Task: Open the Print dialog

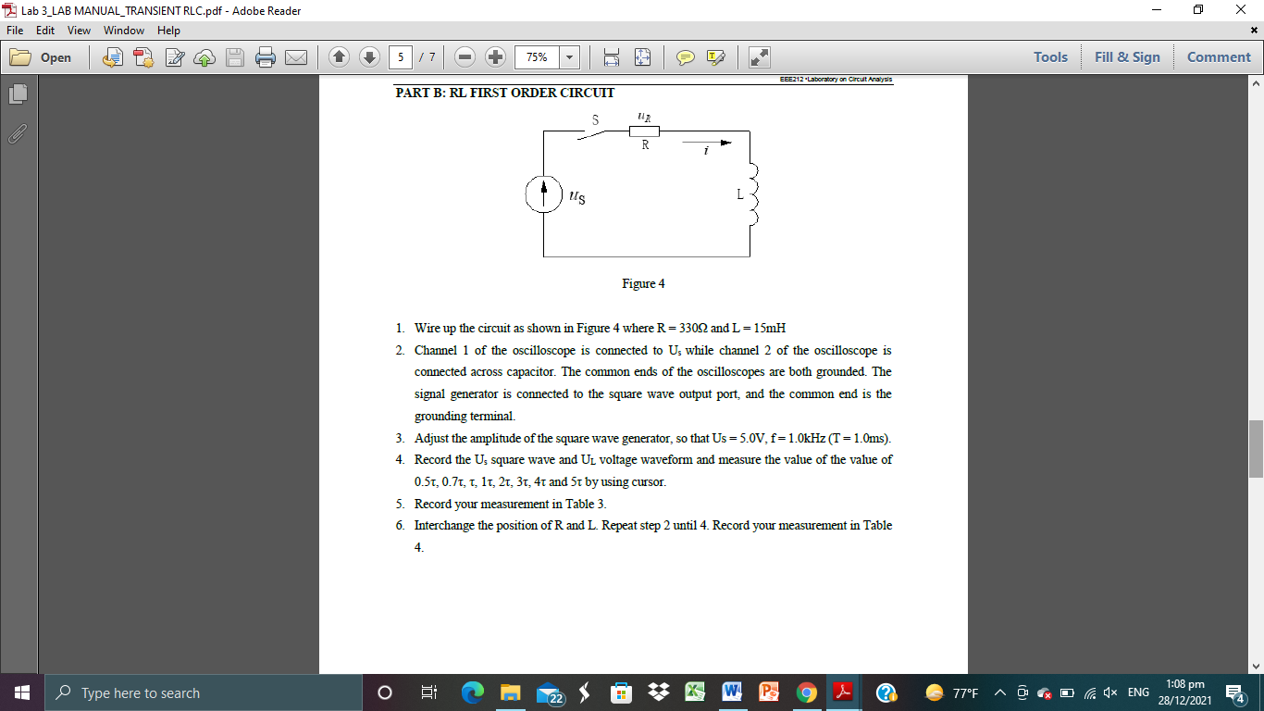Action: point(265,56)
